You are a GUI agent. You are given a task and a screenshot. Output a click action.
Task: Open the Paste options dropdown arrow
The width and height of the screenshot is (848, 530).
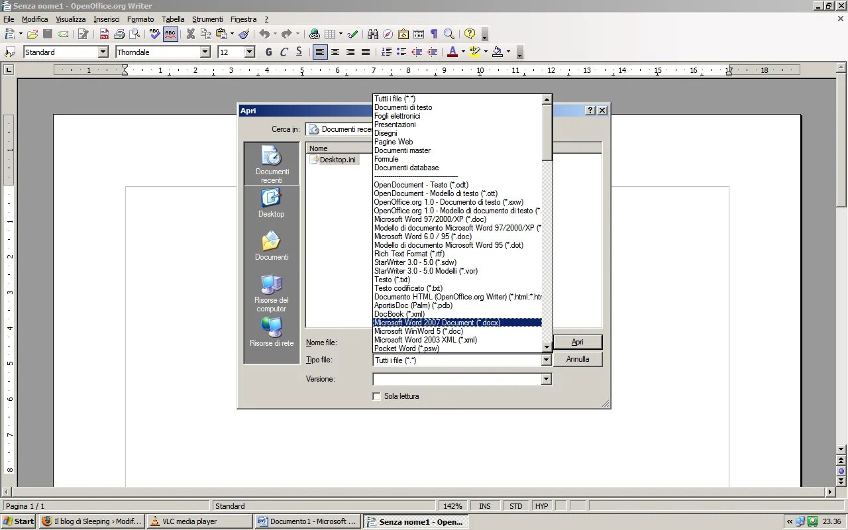tap(232, 34)
